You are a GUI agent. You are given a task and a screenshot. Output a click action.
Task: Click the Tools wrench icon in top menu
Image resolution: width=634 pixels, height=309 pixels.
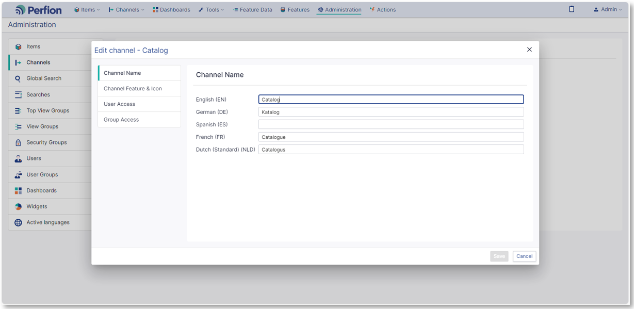201,10
